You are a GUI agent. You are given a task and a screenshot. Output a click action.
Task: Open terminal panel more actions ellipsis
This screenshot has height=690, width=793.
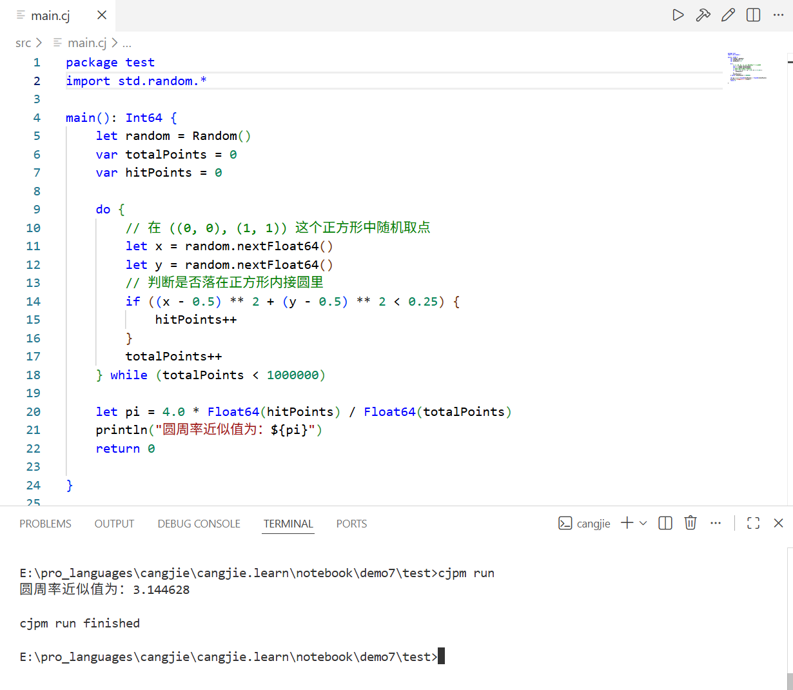click(716, 523)
